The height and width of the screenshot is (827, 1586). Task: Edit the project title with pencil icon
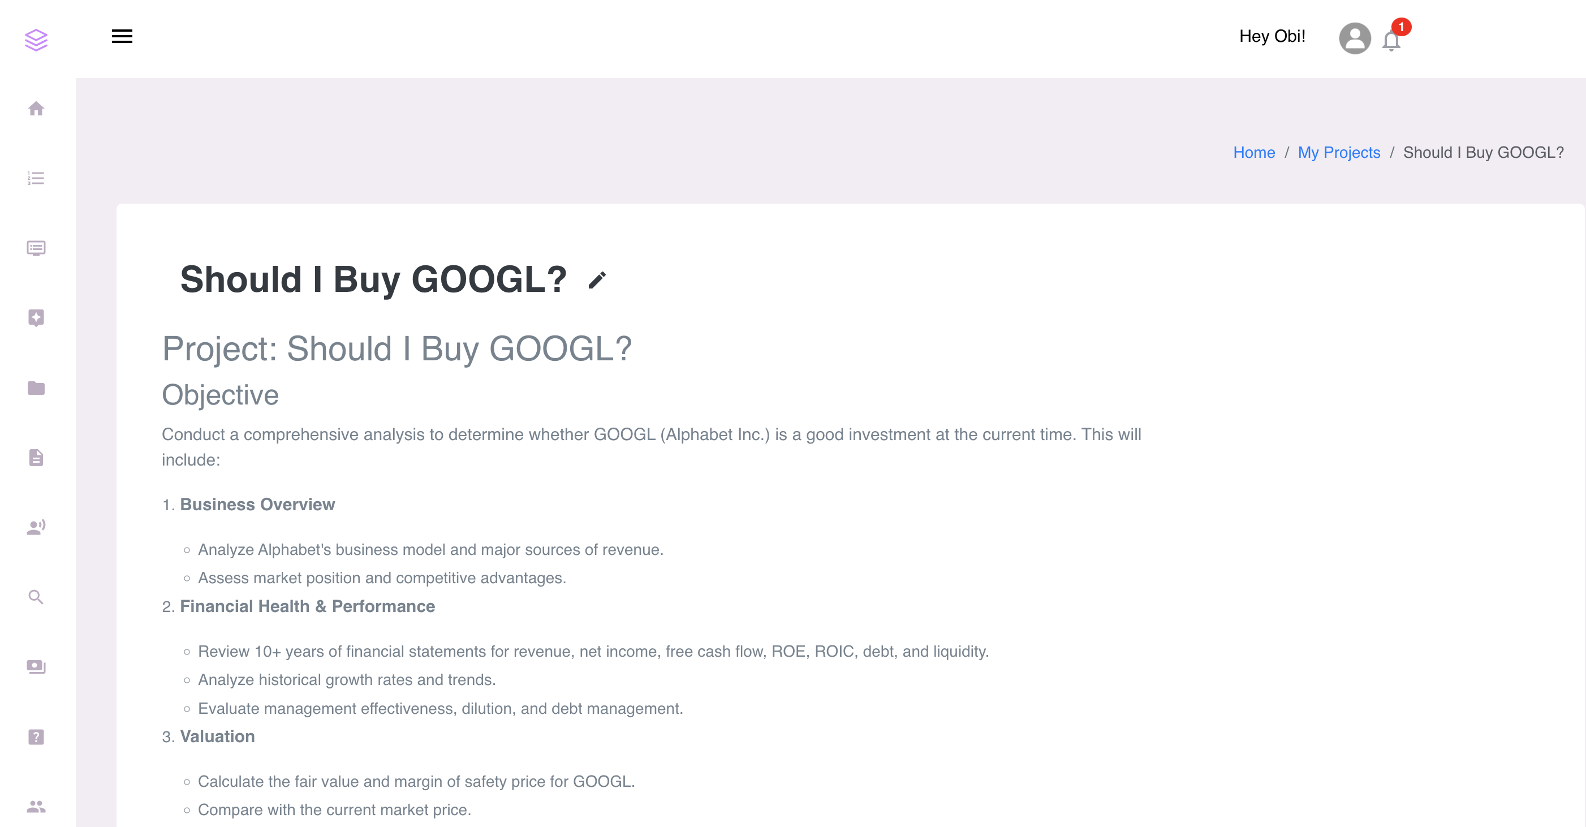[597, 280]
